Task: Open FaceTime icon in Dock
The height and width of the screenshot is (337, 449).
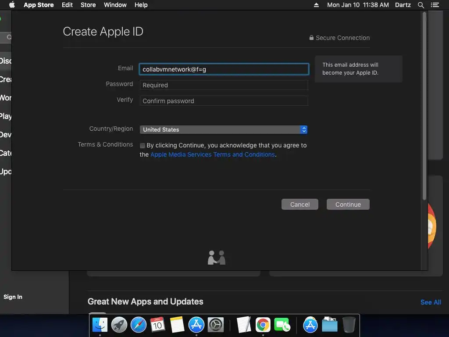Action: [x=282, y=325]
